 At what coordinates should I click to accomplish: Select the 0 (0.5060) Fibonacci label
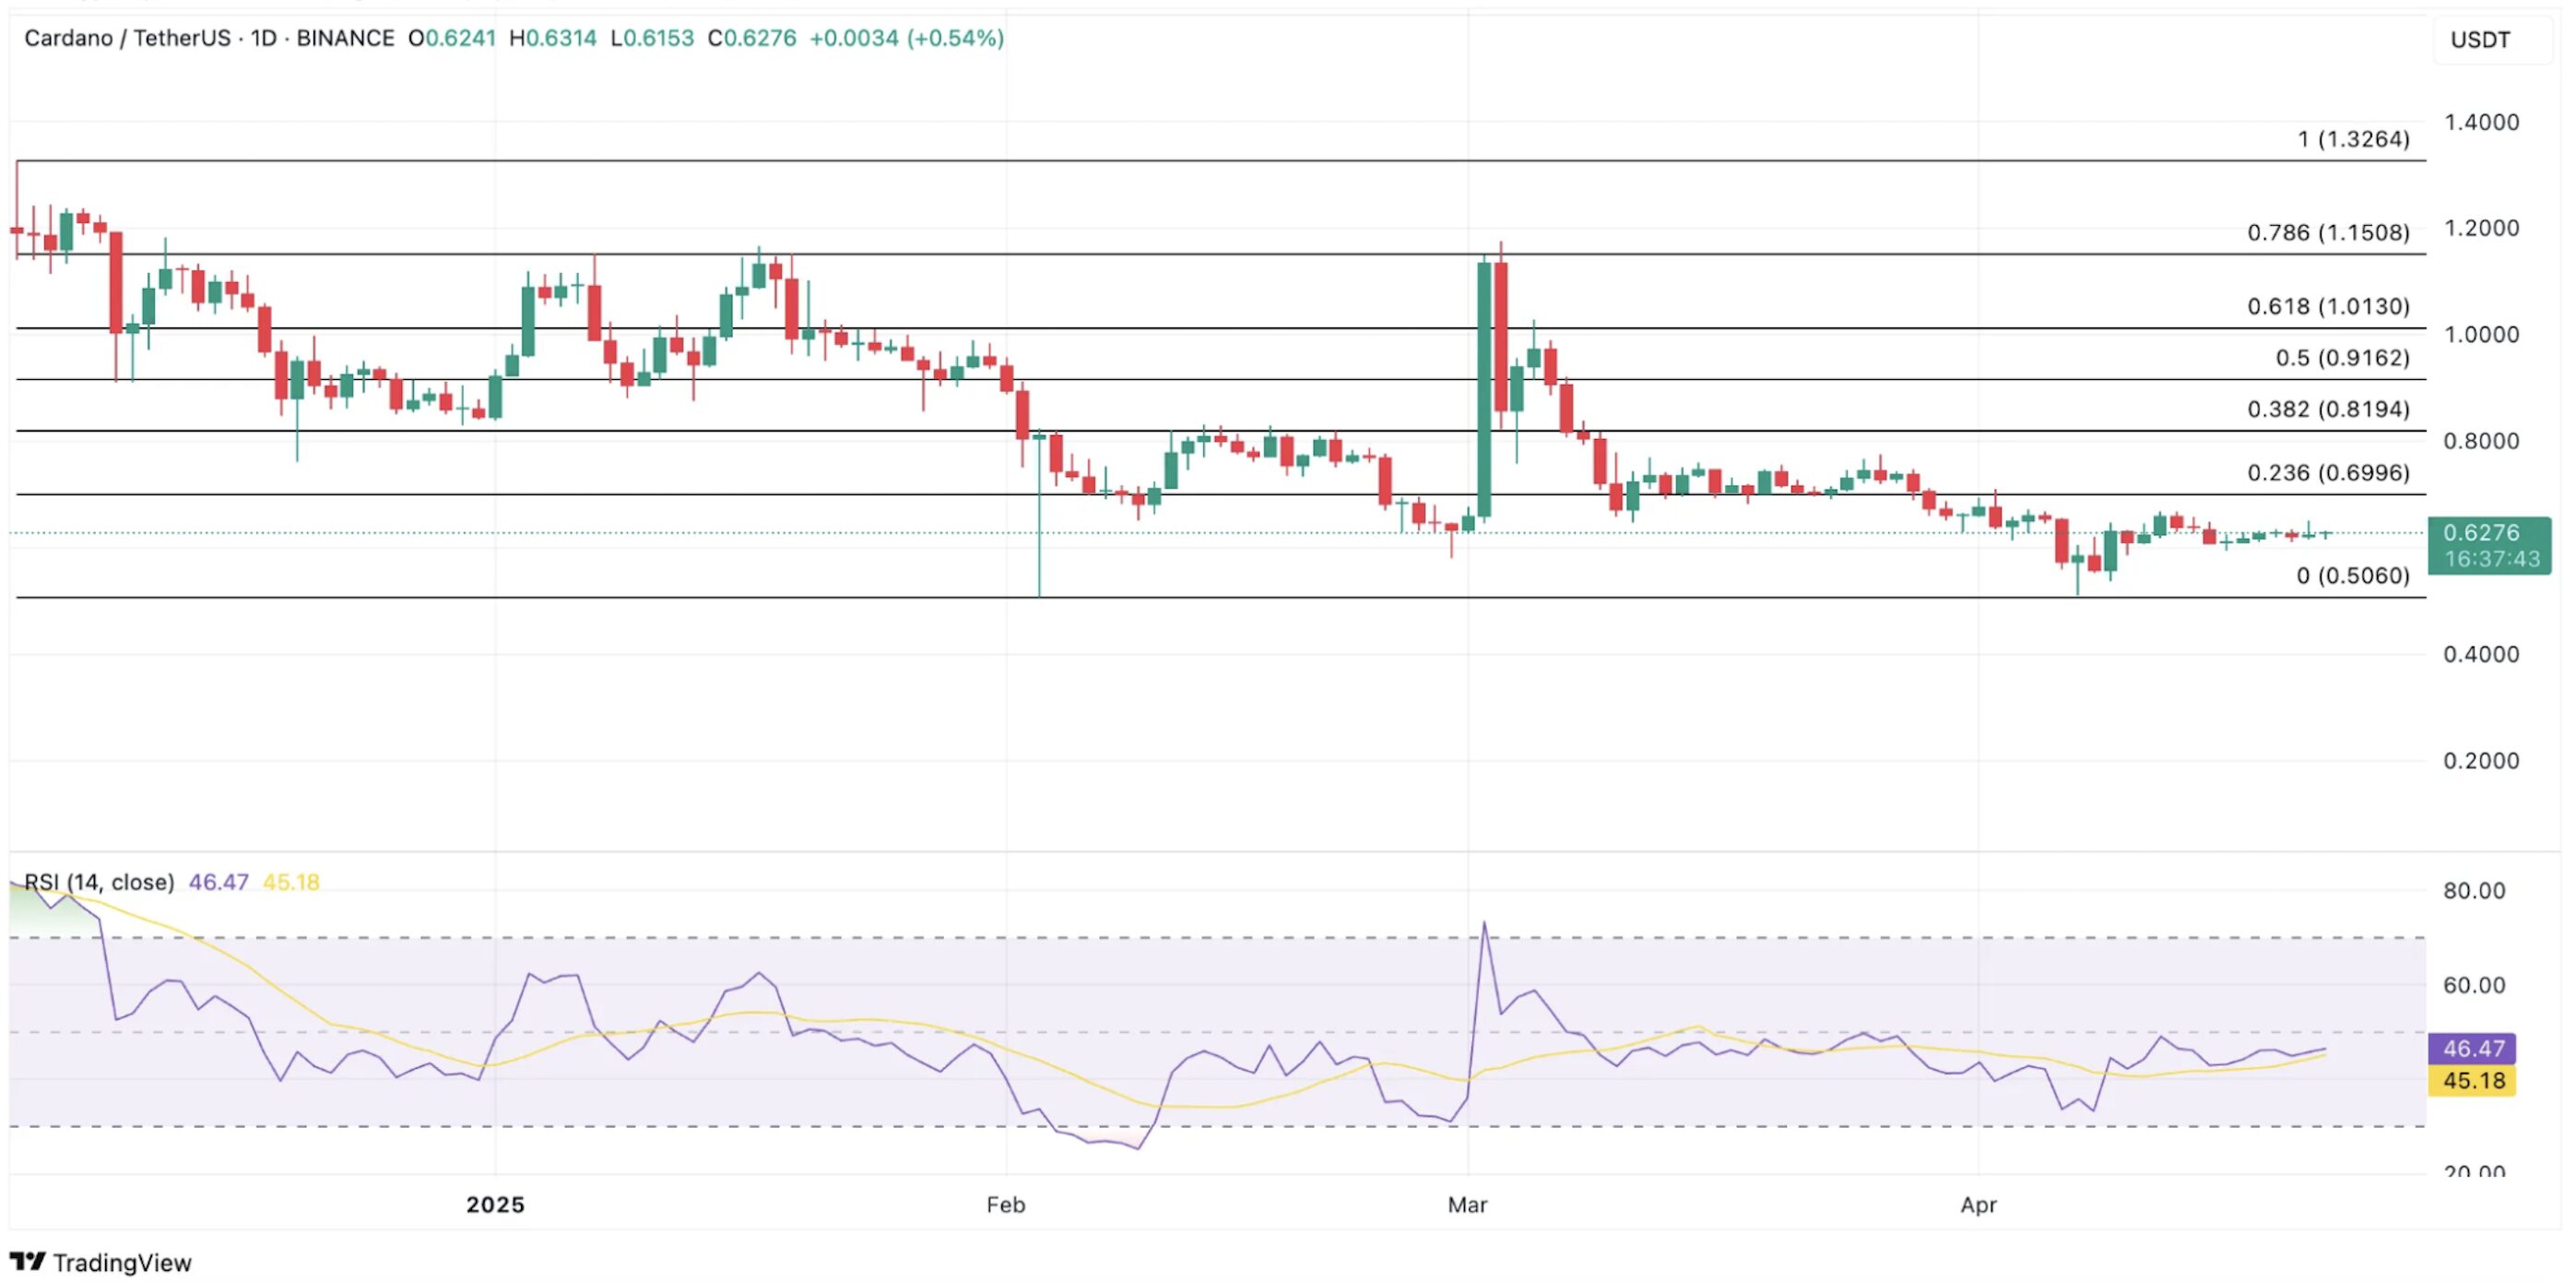click(2352, 575)
